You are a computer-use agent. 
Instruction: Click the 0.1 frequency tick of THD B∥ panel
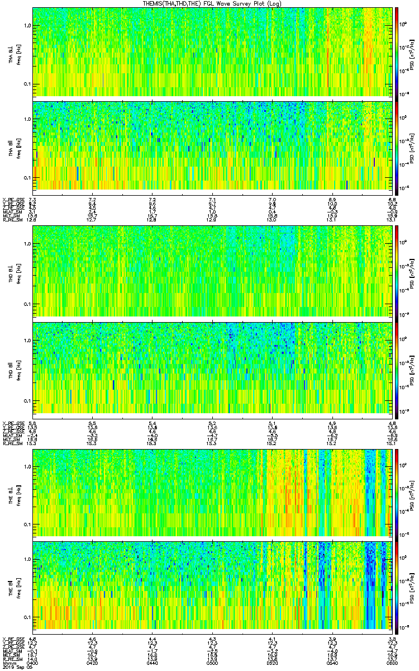27,400
